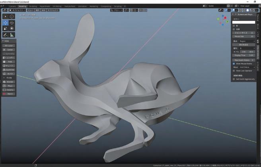Click the Quadview button
This screenshot has width=261, height=167.
click(x=9, y=70)
